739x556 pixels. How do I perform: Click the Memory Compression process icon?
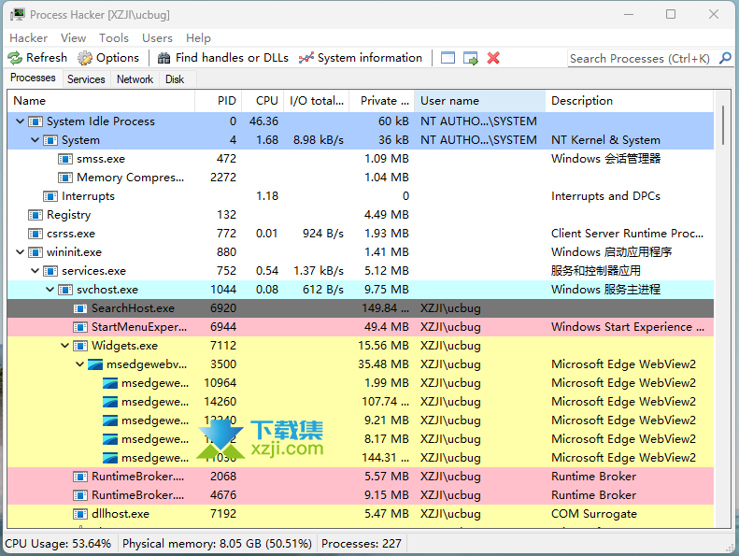65,178
